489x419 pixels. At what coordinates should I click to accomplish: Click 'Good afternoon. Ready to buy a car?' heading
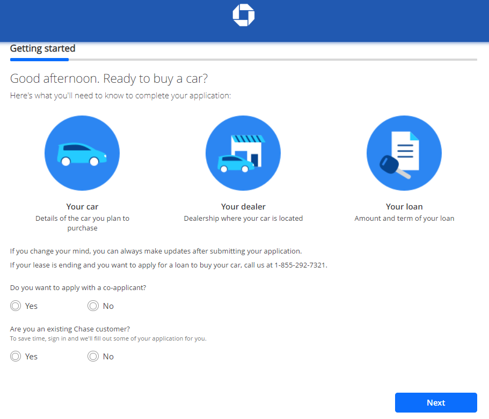coord(109,78)
